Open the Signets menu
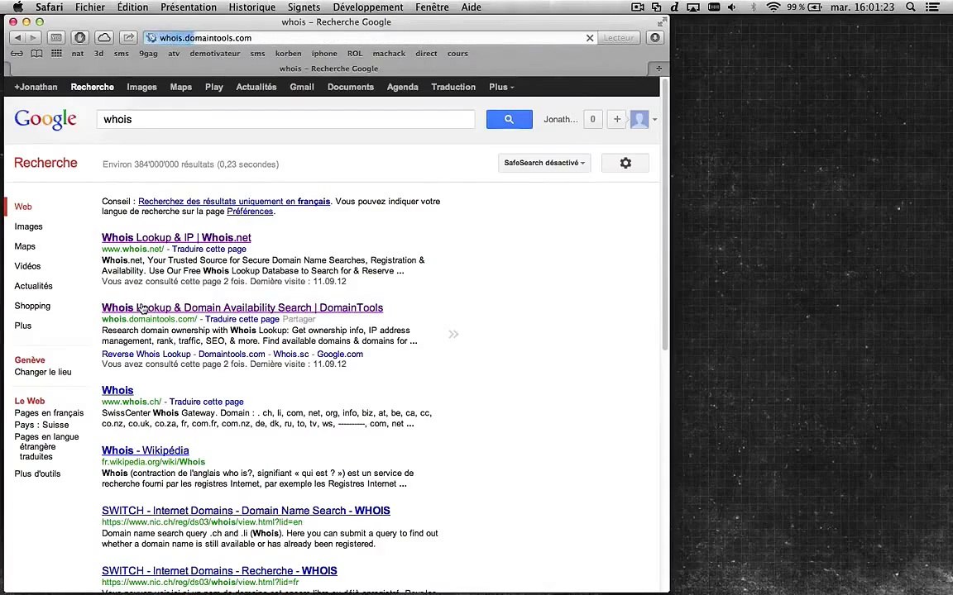 click(x=304, y=7)
